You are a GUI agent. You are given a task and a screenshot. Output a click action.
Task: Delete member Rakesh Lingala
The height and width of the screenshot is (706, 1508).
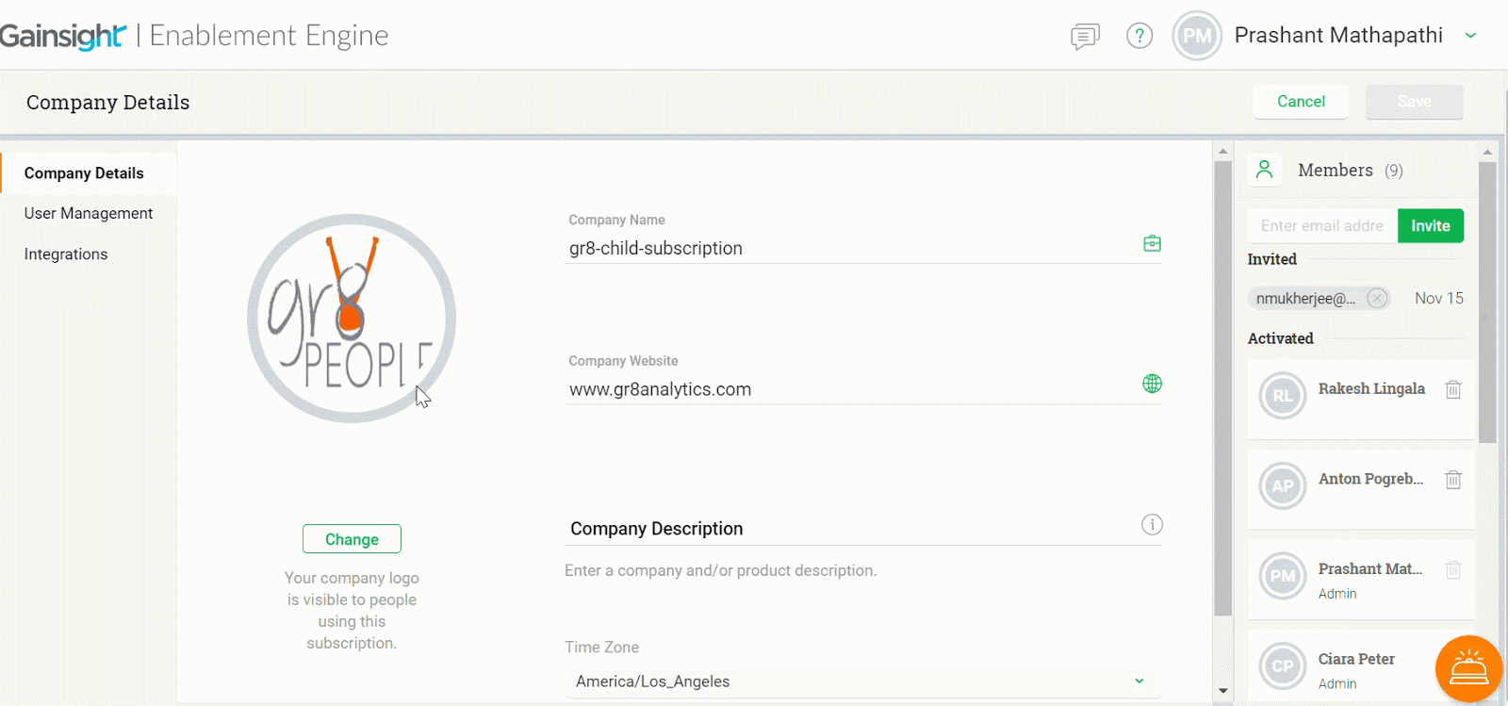click(1453, 389)
